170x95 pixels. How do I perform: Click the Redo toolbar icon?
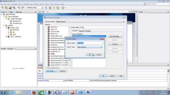(23, 8)
